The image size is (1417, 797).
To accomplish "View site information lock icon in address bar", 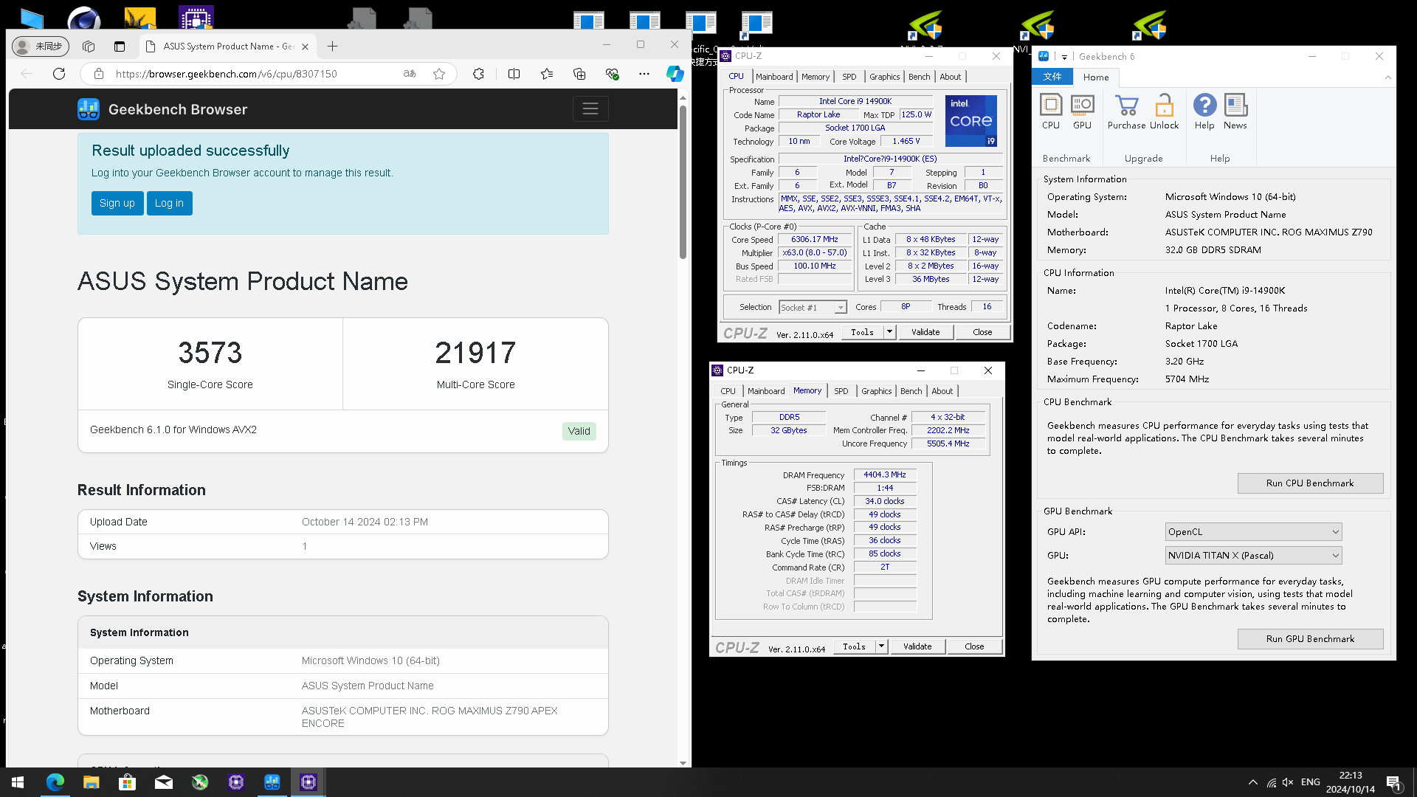I will coord(97,74).
